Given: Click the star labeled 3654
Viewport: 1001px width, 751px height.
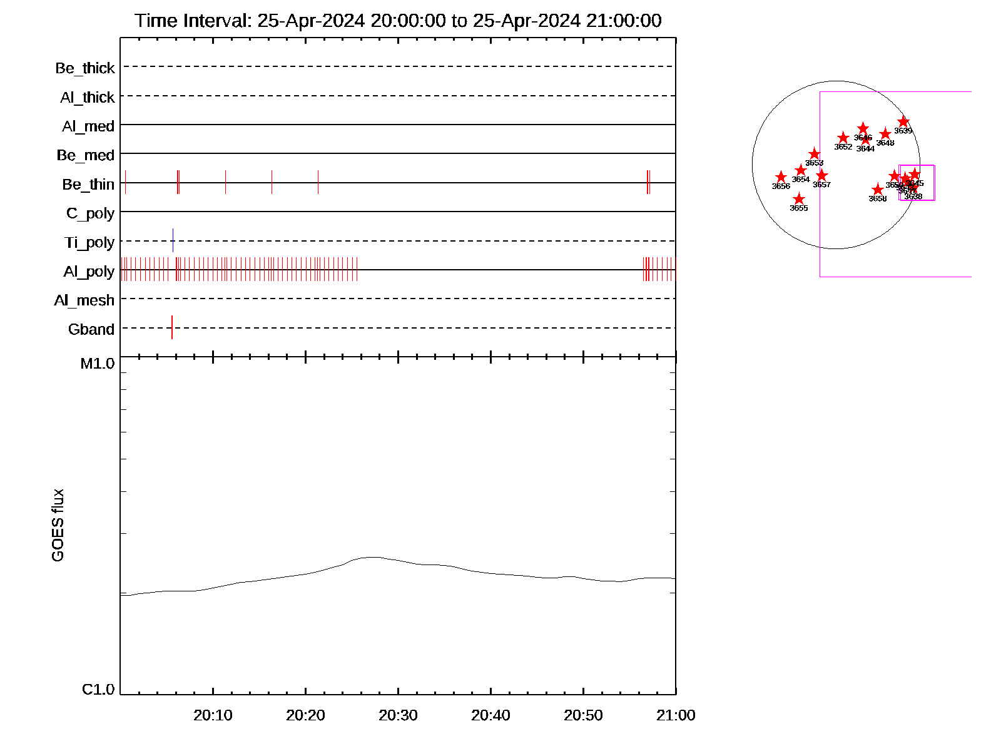Looking at the screenshot, I should [x=801, y=170].
